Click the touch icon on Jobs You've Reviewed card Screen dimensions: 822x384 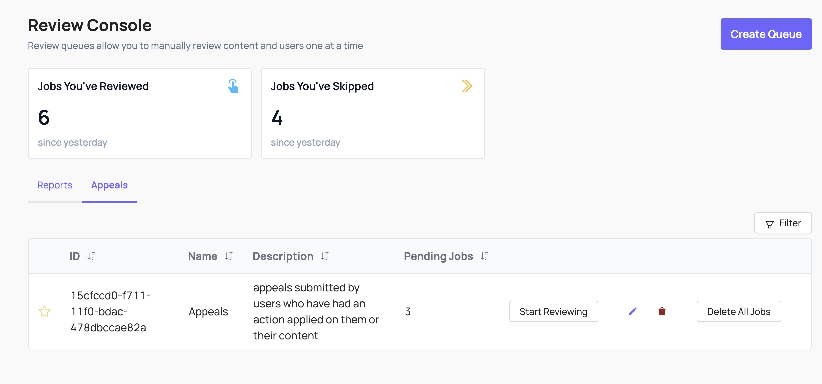pyautogui.click(x=233, y=86)
